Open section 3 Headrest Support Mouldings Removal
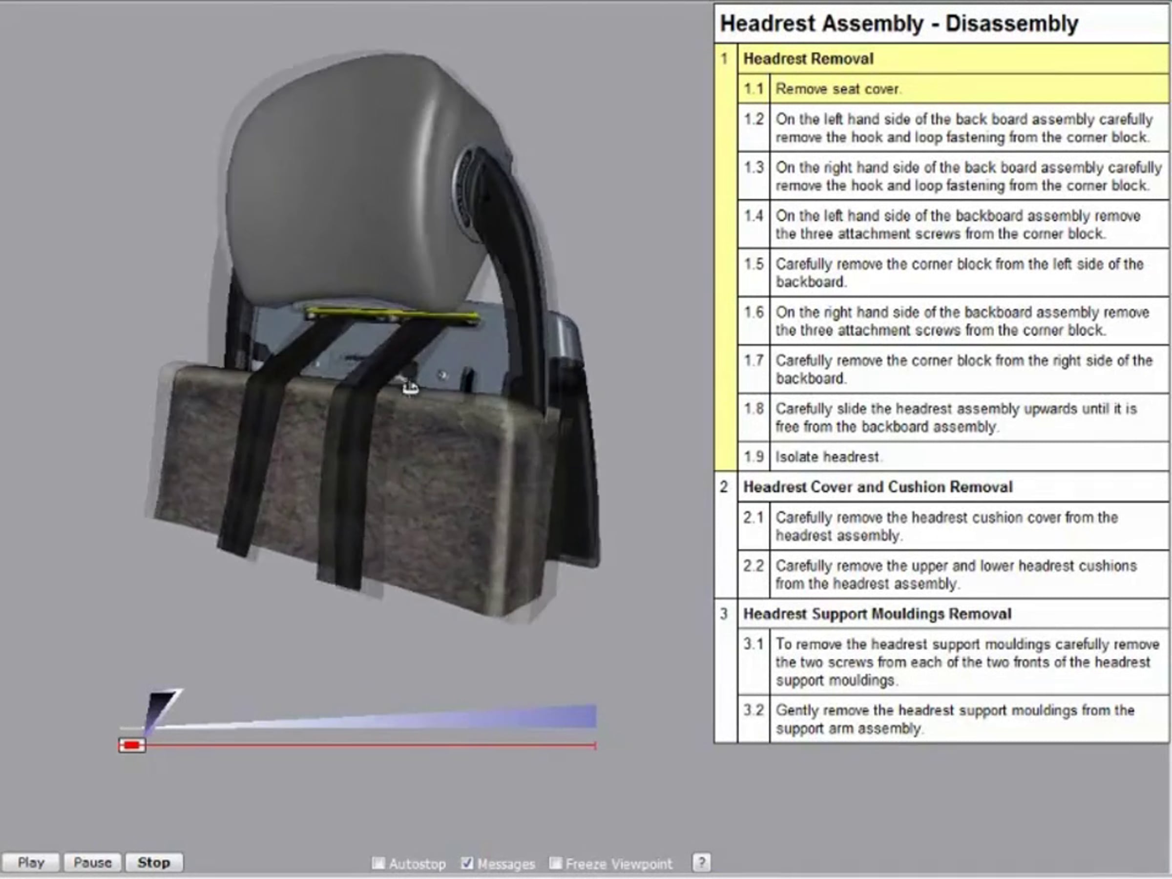1172x879 pixels. (877, 614)
